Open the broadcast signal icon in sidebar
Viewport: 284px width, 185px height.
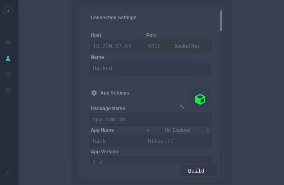pyautogui.click(x=8, y=74)
